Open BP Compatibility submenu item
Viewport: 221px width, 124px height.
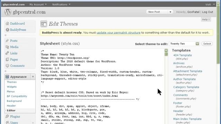[17, 96]
